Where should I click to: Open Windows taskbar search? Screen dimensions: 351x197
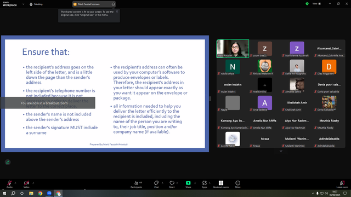13,193
